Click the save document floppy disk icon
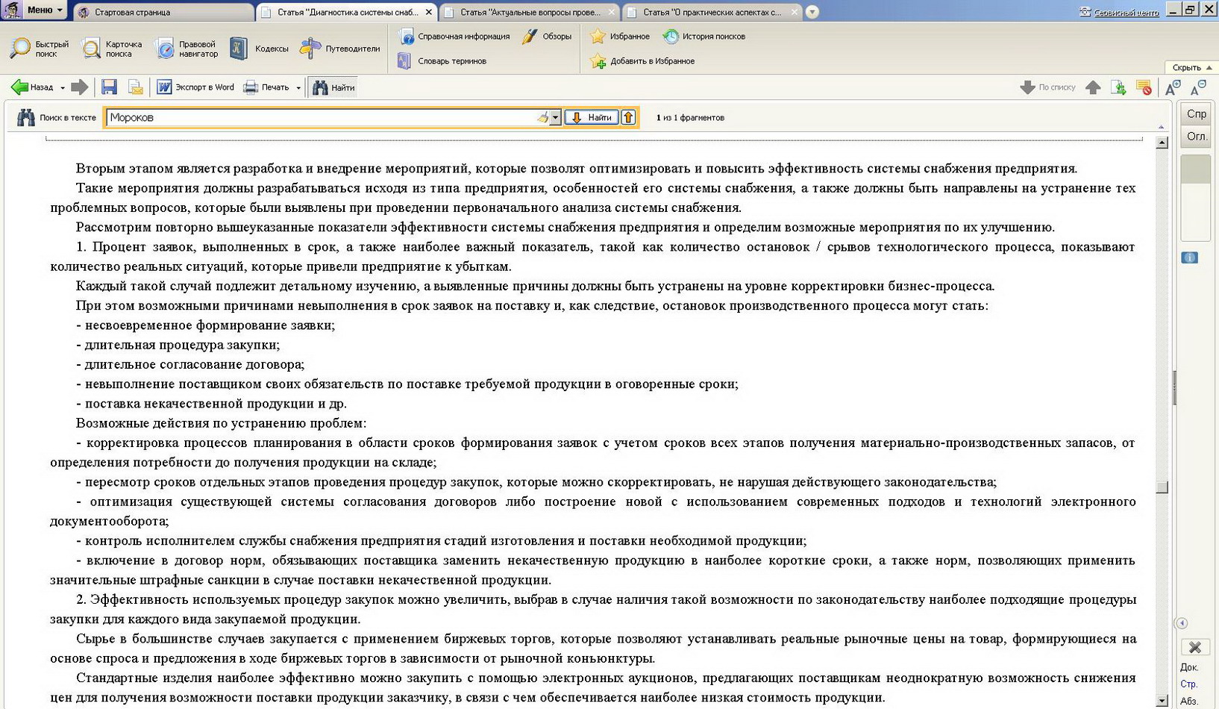 109,87
